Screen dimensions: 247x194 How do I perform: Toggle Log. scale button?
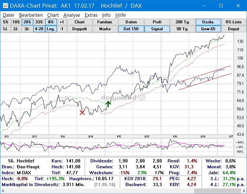pos(51,29)
